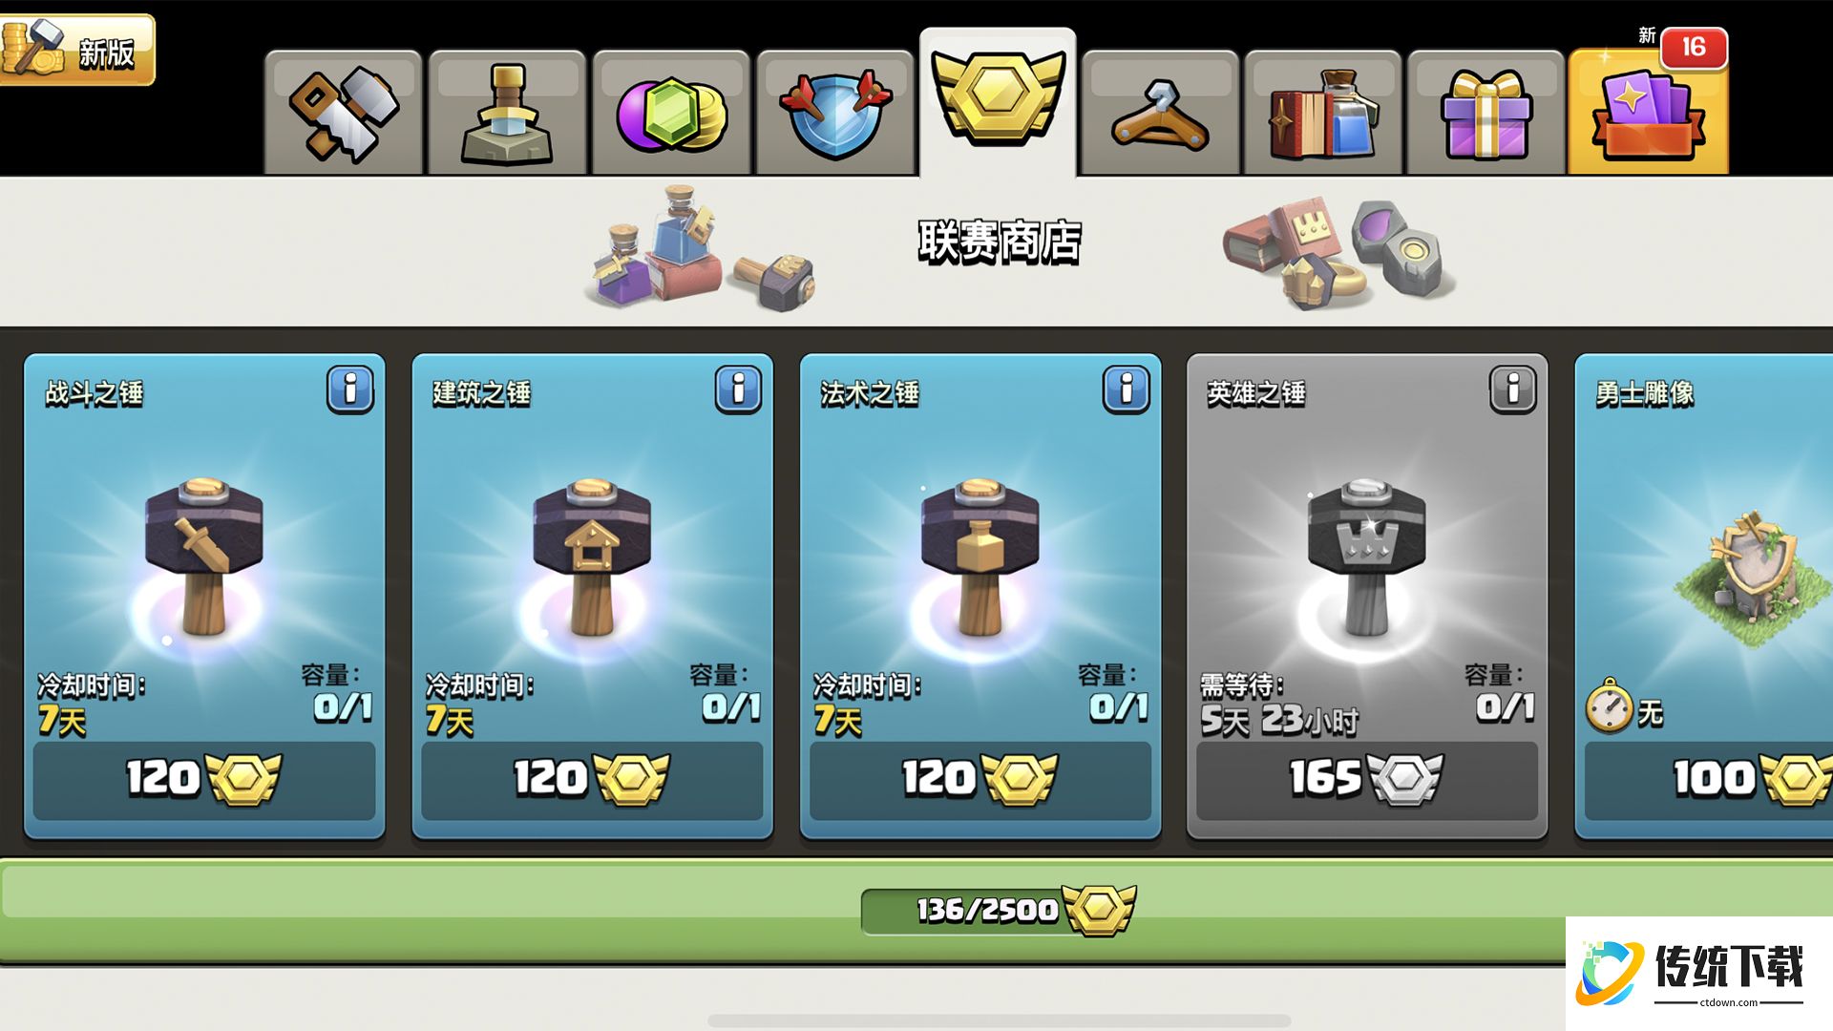The width and height of the screenshot is (1833, 1031).
Task: Show info for 建筑之锤
Action: pyautogui.click(x=738, y=389)
